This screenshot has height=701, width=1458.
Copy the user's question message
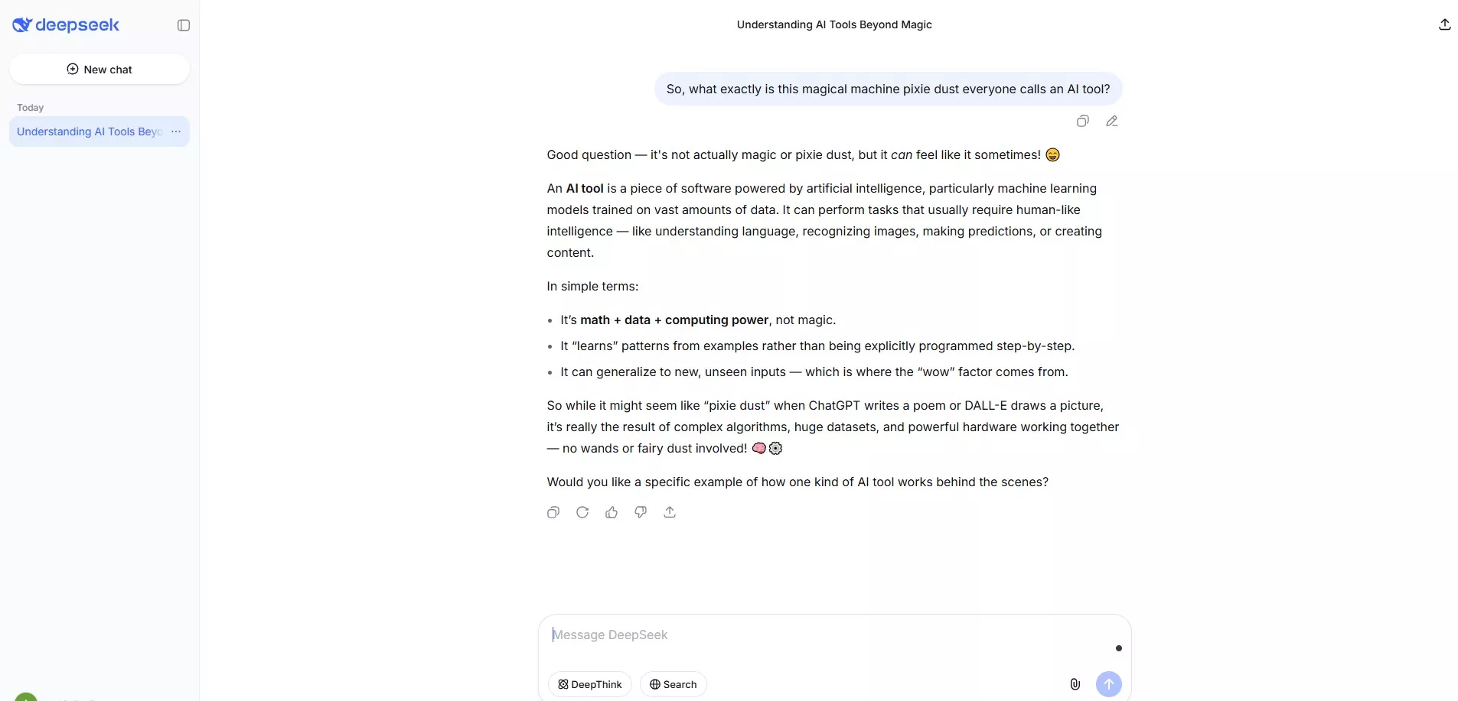pos(1082,121)
